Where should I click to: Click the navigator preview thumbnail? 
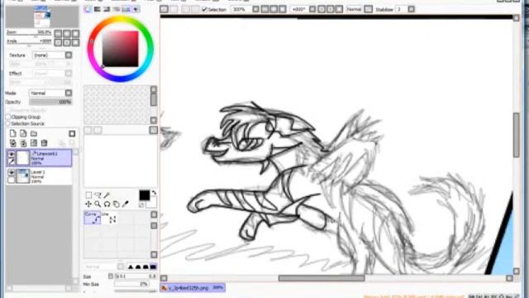pyautogui.click(x=42, y=17)
